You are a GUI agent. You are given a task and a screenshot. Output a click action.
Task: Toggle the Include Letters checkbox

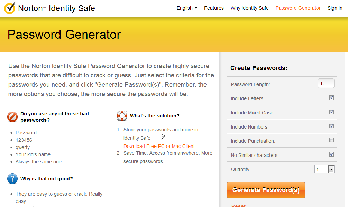coord(331,98)
